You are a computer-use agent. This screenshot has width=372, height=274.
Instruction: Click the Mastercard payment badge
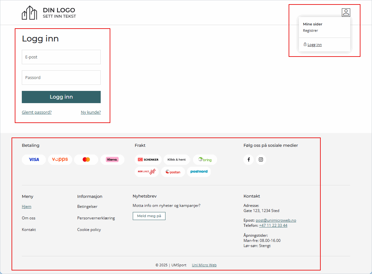86,160
